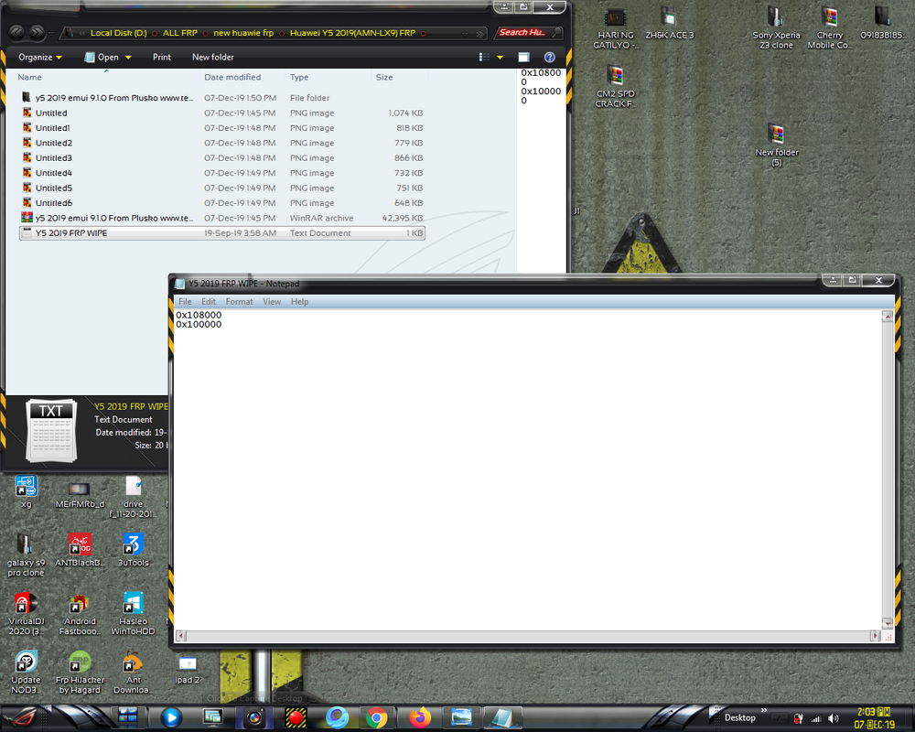Viewport: 915px width, 732px height.
Task: Expand the Open button dropdown arrow
Action: pyautogui.click(x=128, y=58)
